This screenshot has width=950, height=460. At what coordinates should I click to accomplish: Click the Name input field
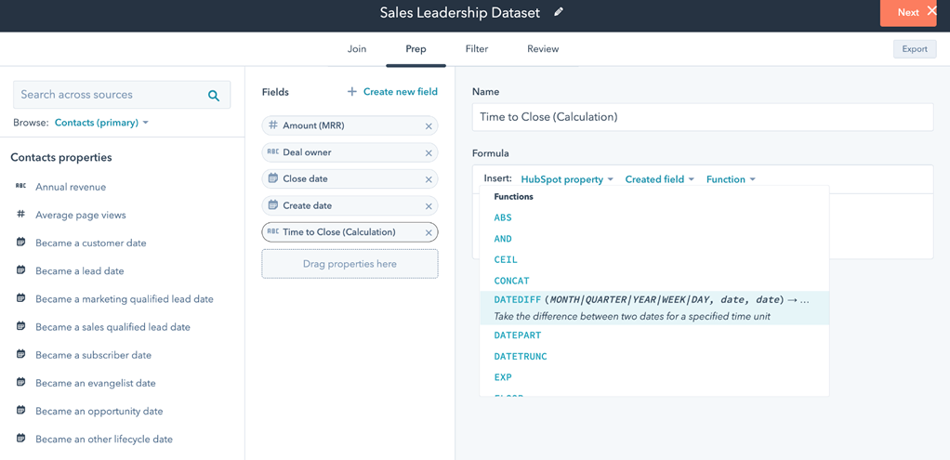(702, 117)
